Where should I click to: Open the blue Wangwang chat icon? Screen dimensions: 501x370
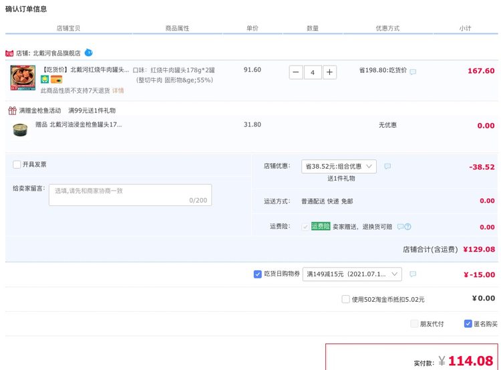(88, 52)
